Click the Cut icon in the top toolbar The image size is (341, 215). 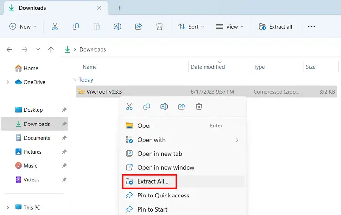click(55, 27)
